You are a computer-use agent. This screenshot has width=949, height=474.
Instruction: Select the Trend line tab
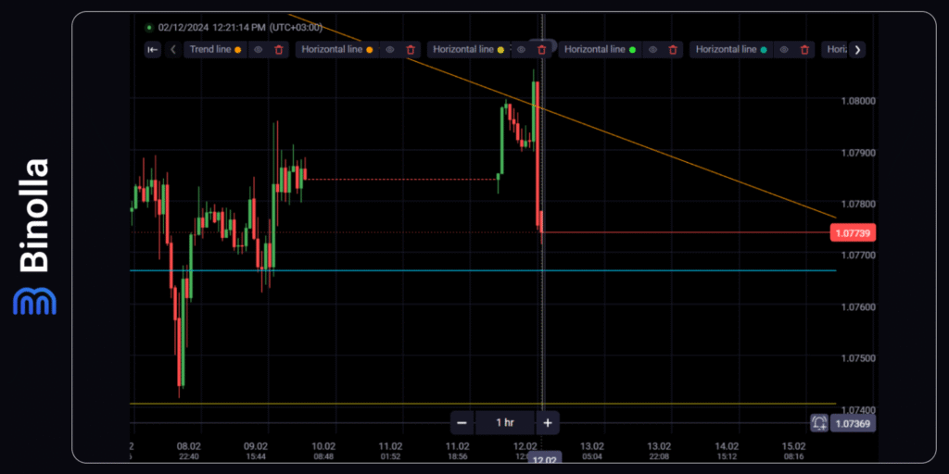pyautogui.click(x=210, y=50)
